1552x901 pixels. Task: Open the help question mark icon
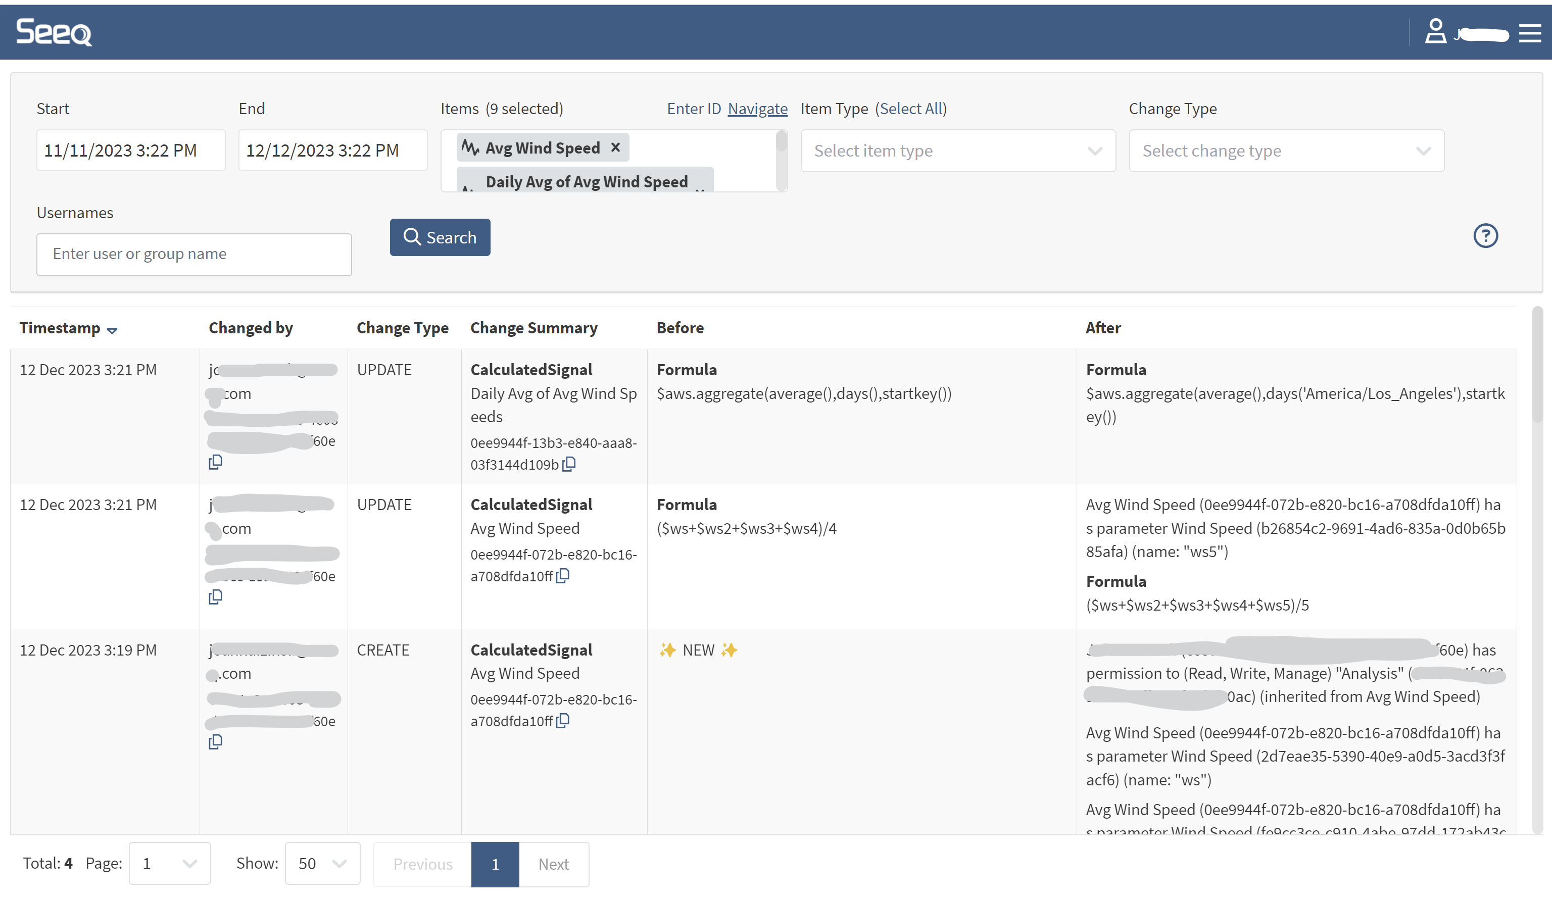(1485, 235)
